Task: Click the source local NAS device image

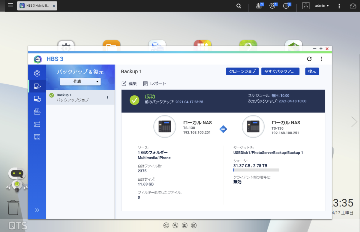Action: 165,126
